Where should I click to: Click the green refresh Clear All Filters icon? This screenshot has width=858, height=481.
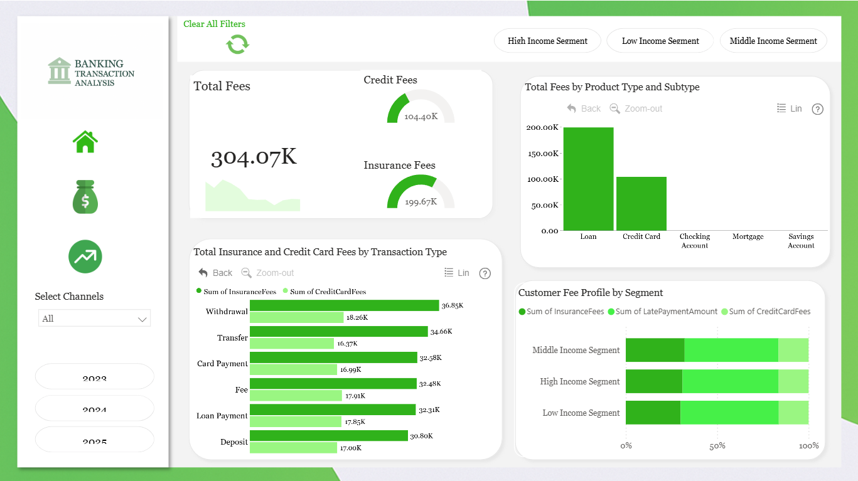(x=238, y=45)
